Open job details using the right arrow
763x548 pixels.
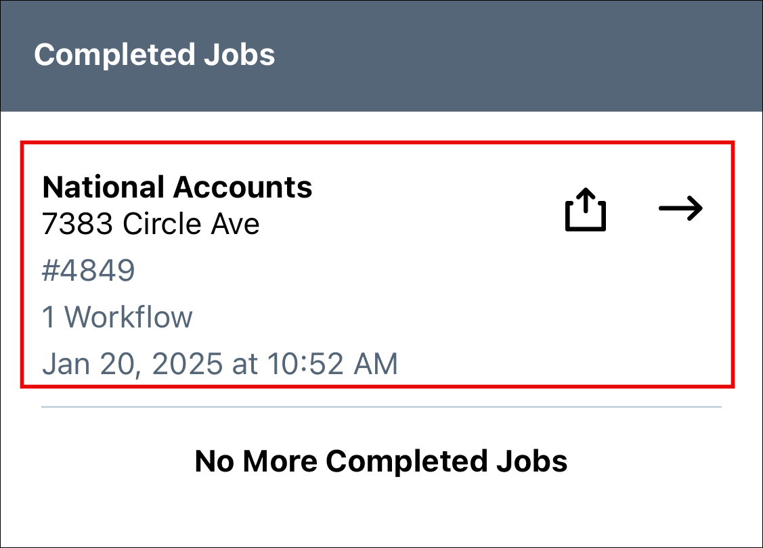pos(680,208)
